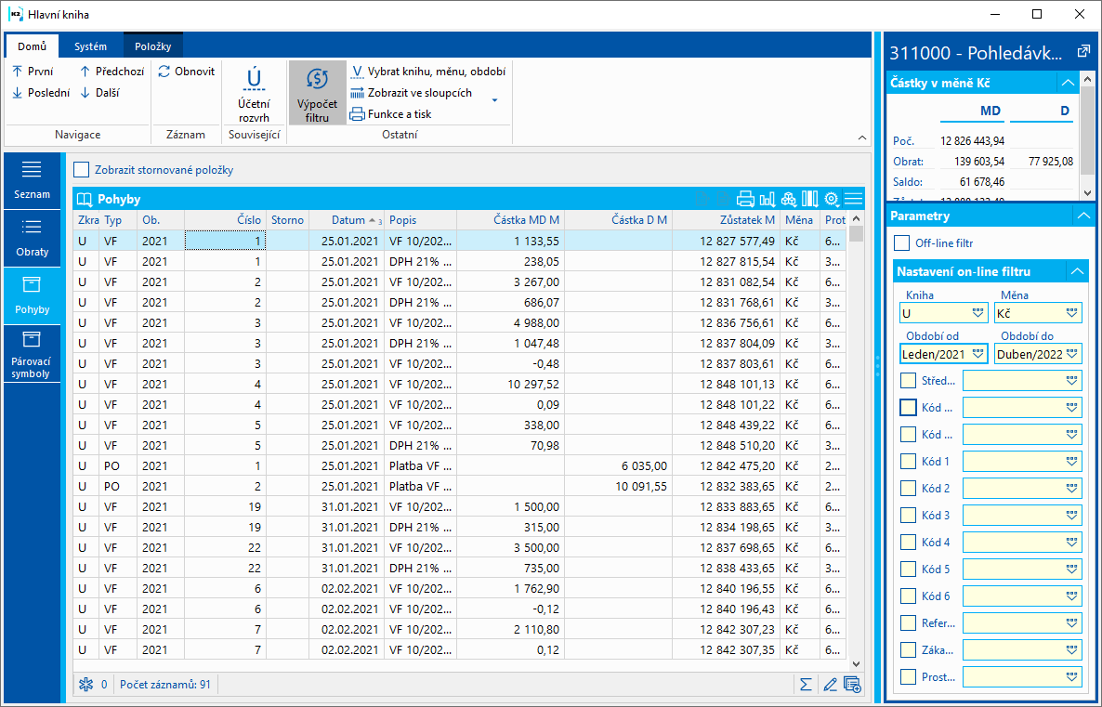Open the Párovací symboly sidebar view

click(32, 354)
